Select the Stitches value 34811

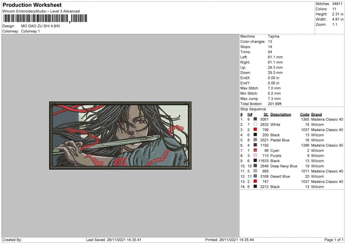pos(337,4)
